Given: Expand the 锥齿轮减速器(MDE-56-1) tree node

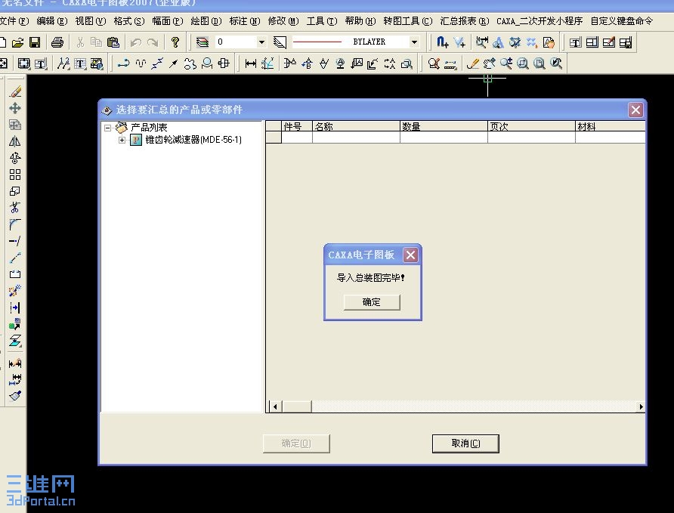Looking at the screenshot, I should (122, 140).
